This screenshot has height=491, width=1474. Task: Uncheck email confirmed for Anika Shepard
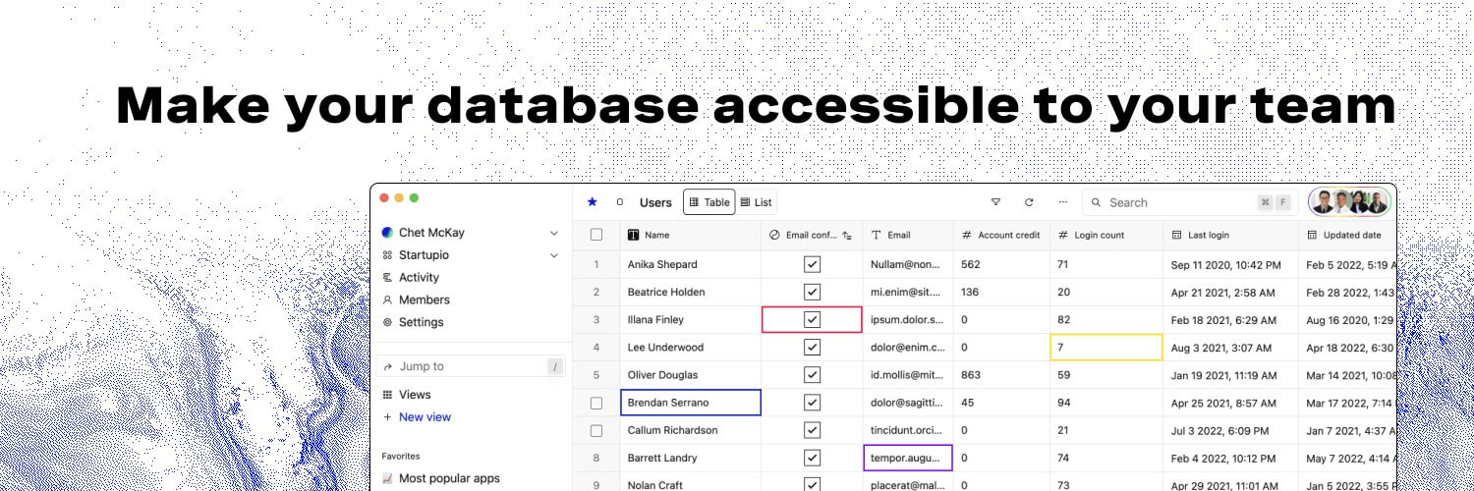812,264
